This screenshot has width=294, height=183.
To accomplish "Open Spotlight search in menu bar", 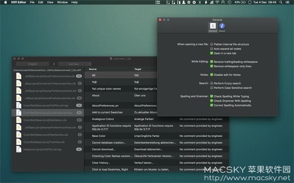I will tap(281, 2).
